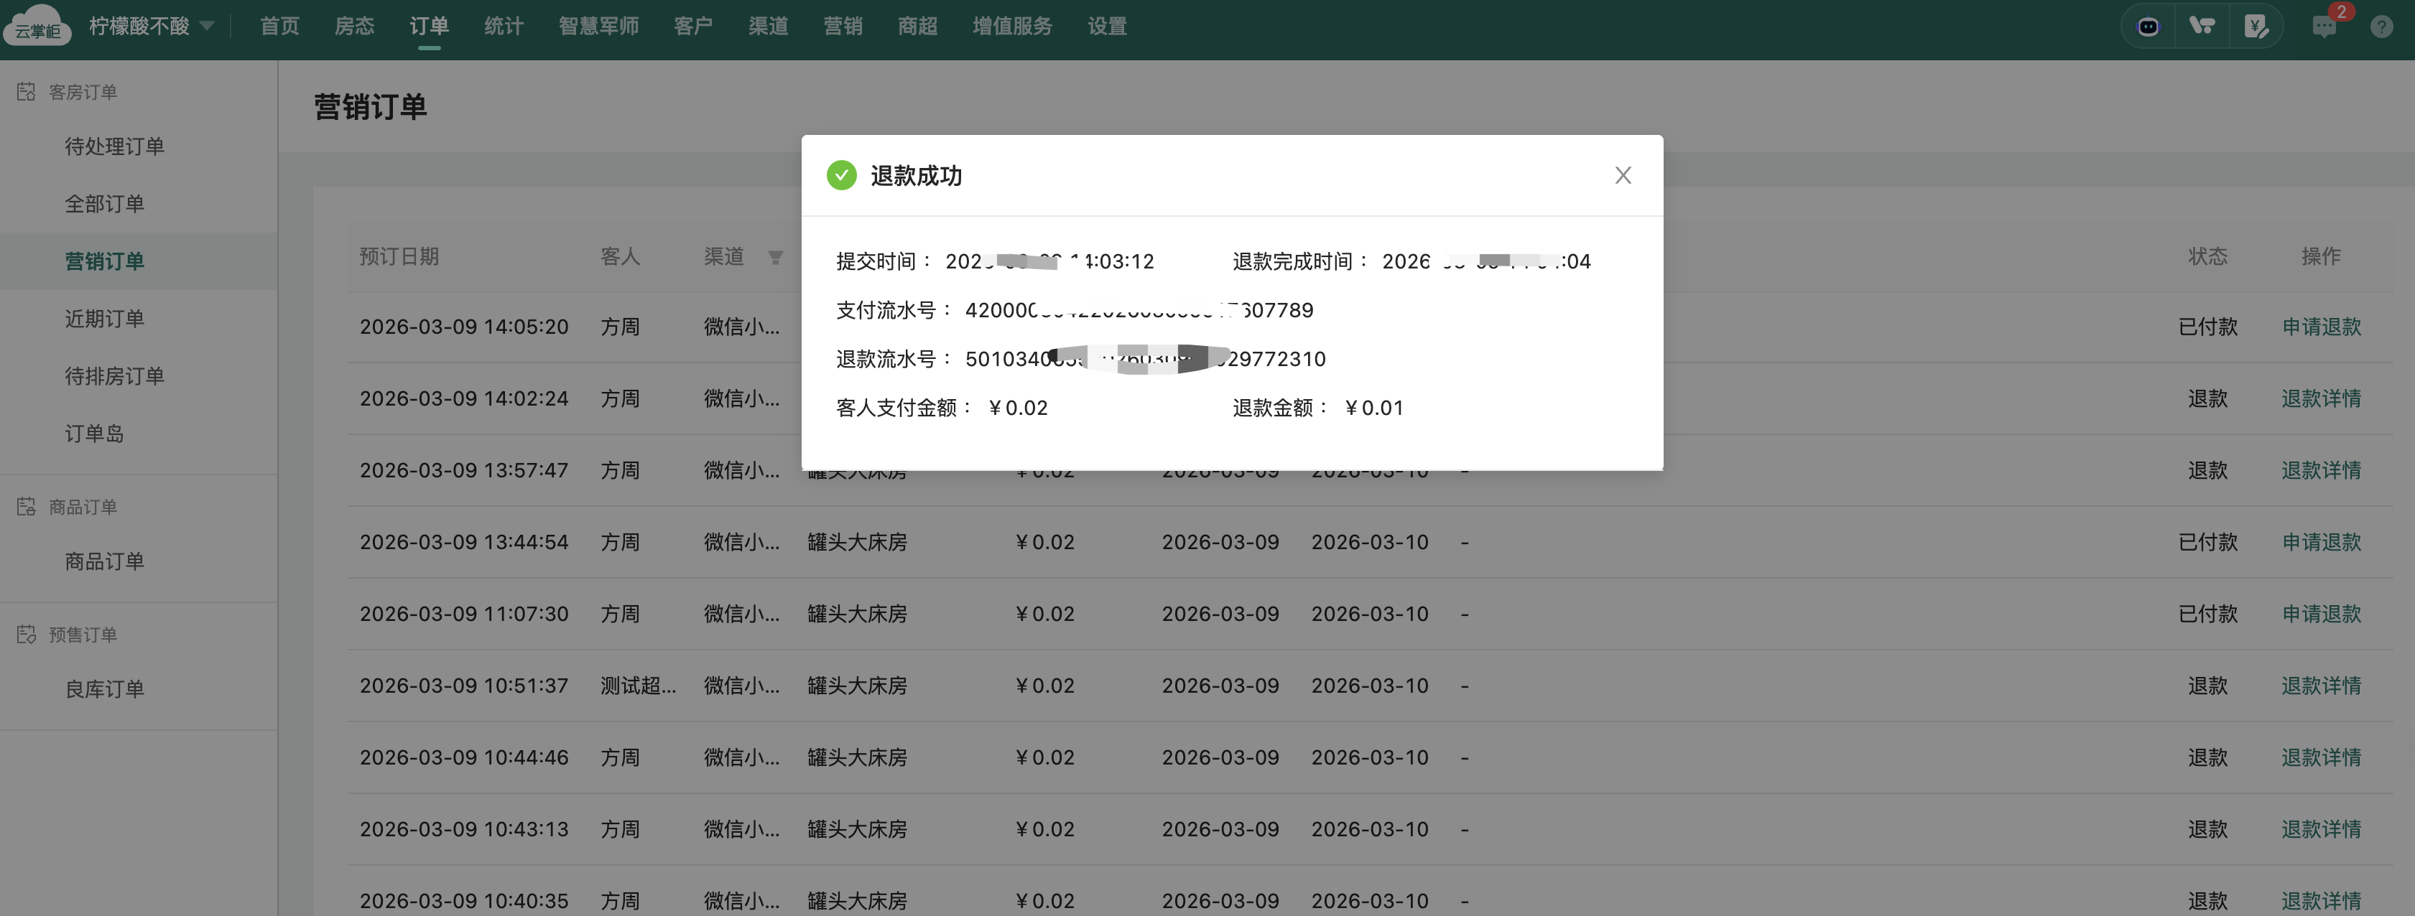Select 待处理订单 in the sidebar
Screen dimensions: 2415x916
coord(114,146)
